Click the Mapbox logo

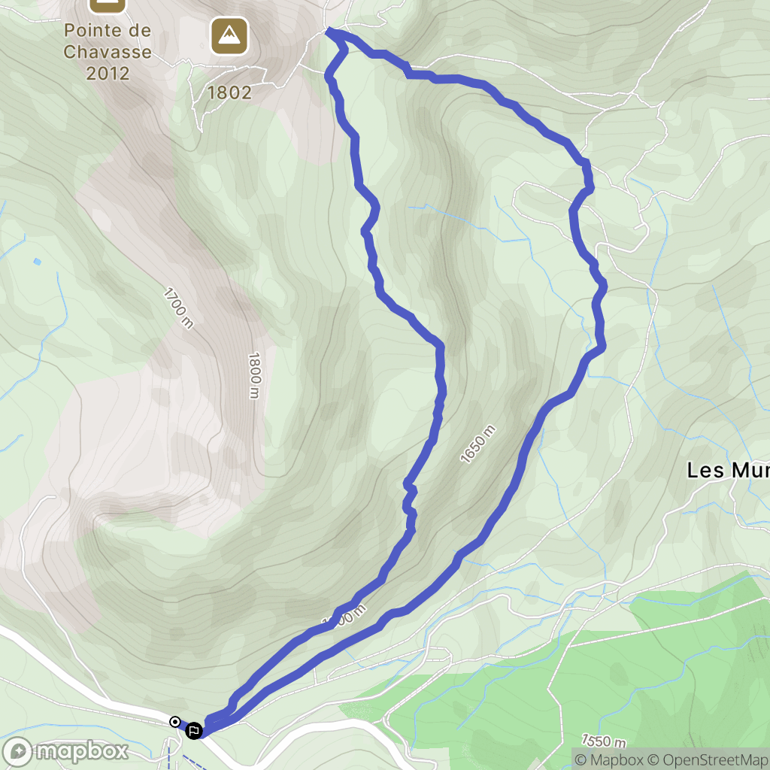point(65,751)
